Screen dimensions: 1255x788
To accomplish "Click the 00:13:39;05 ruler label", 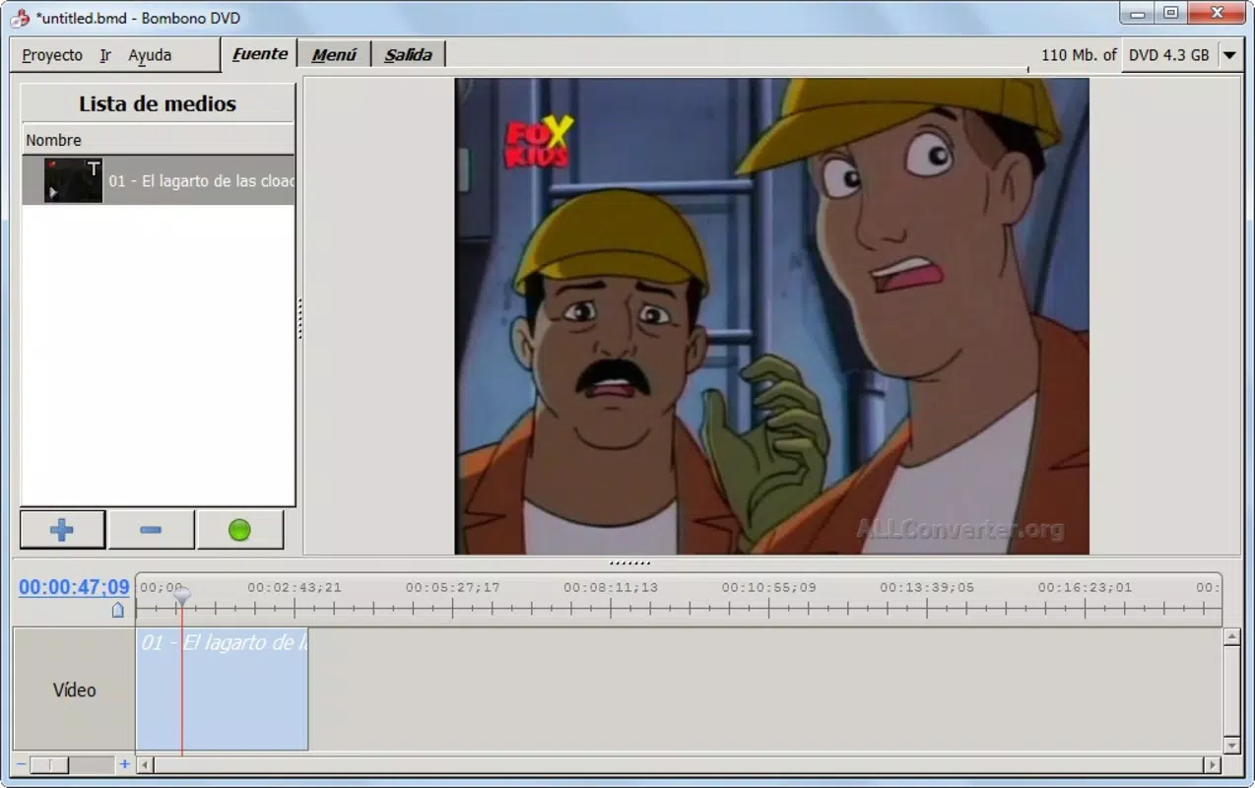I will pyautogui.click(x=927, y=587).
